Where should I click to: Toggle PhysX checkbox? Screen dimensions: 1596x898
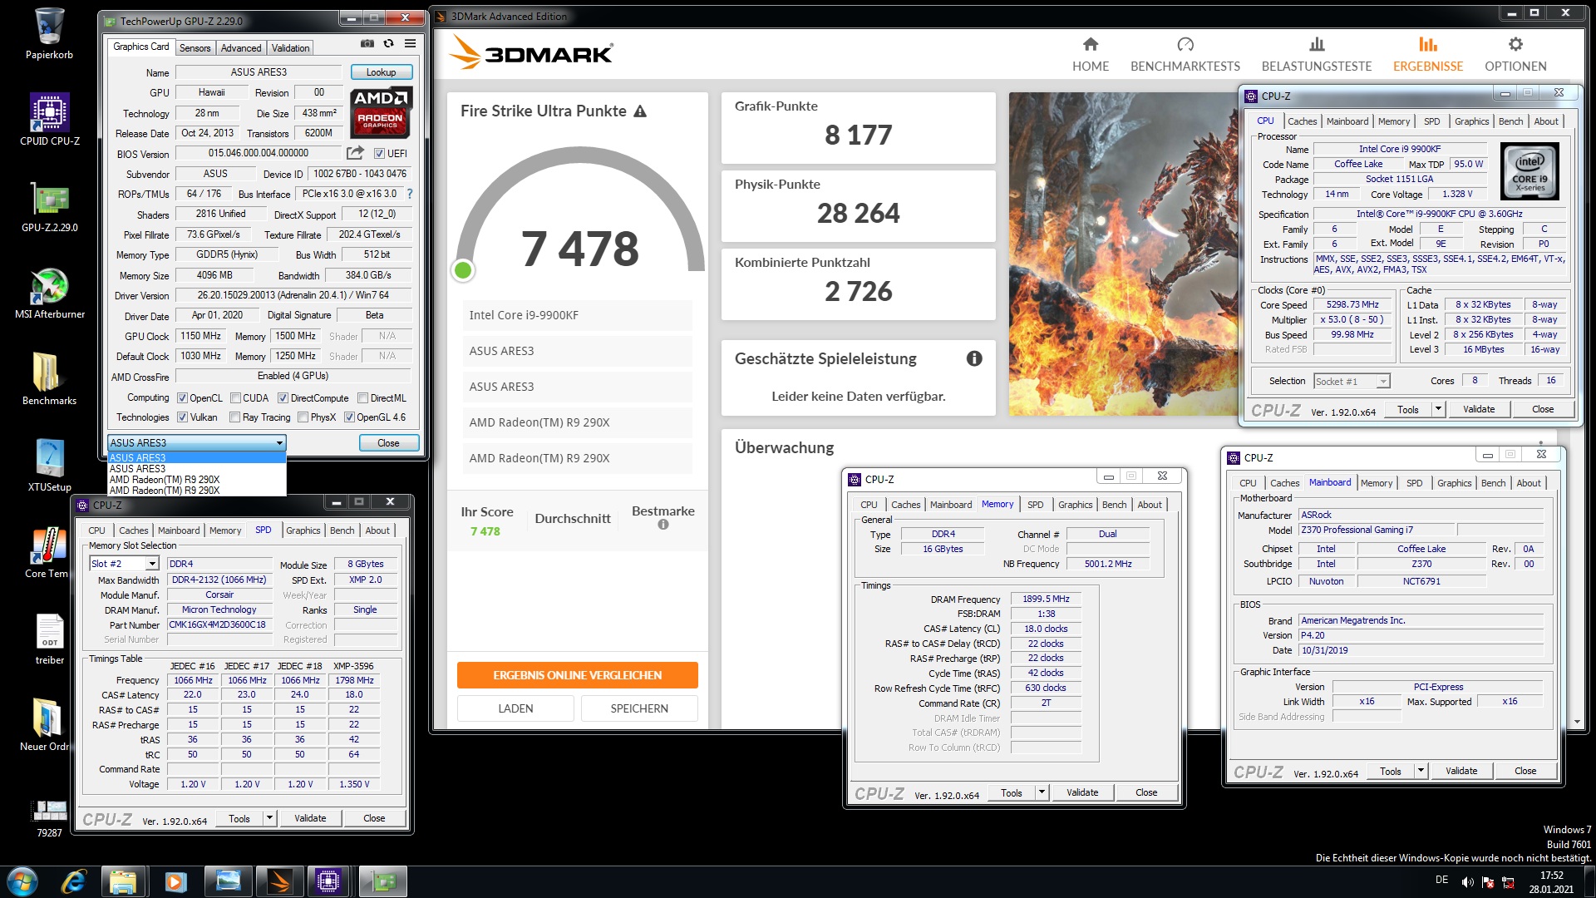click(303, 417)
